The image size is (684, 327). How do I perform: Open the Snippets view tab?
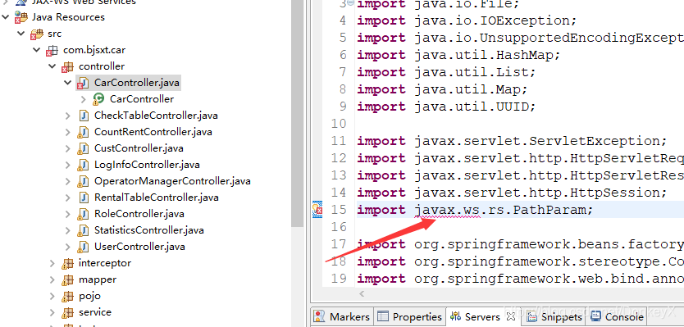pyautogui.click(x=554, y=316)
